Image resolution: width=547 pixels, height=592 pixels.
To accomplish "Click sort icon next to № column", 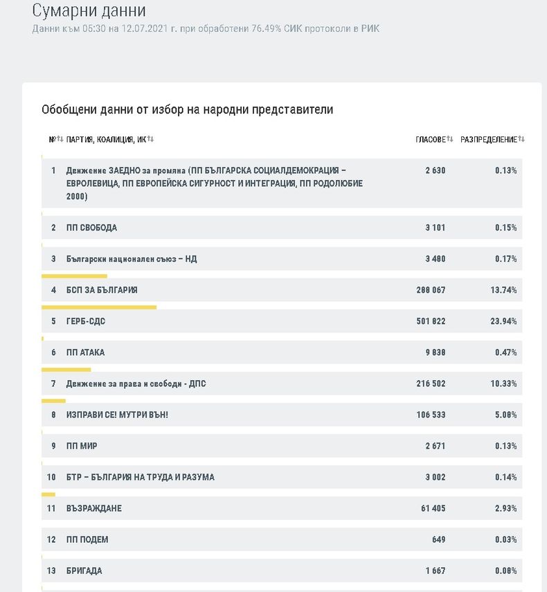I will [x=60, y=139].
